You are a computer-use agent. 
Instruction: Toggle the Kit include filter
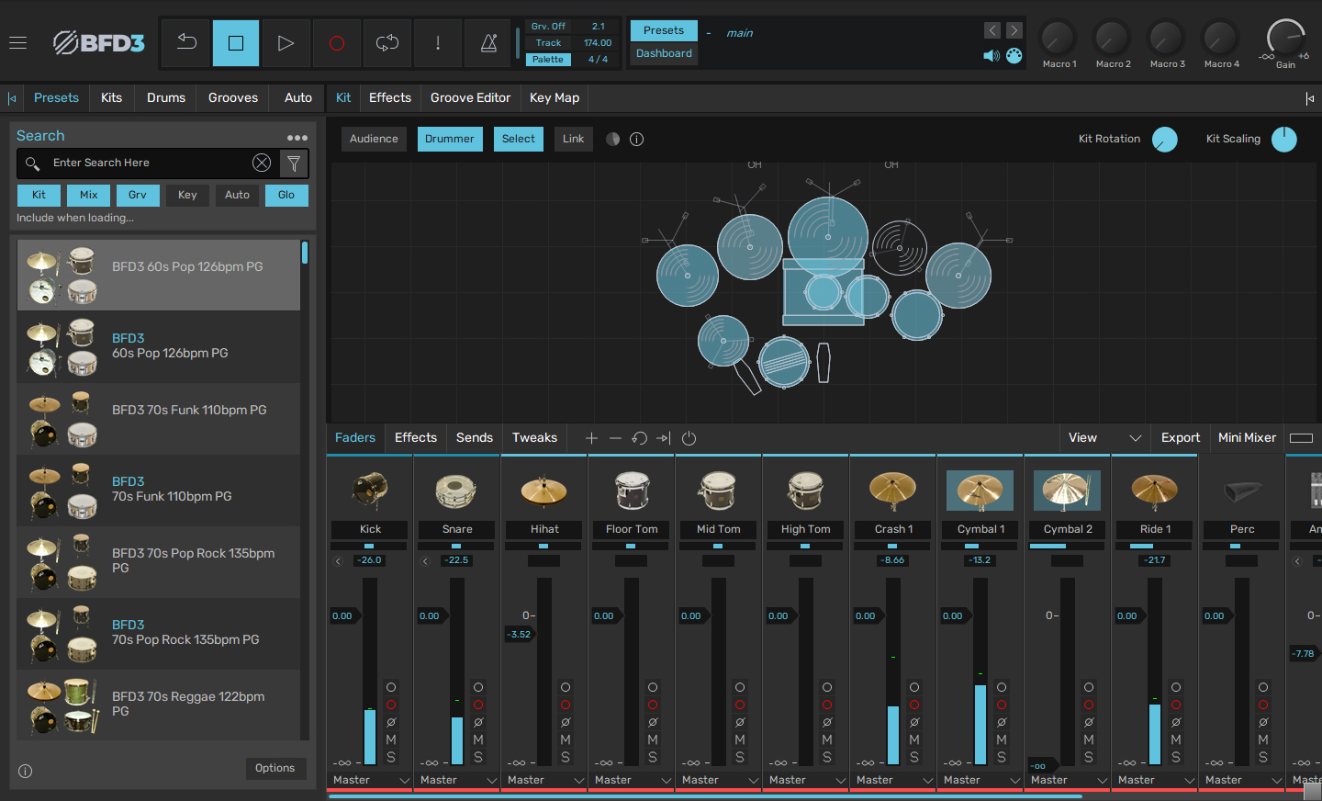pyautogui.click(x=39, y=195)
